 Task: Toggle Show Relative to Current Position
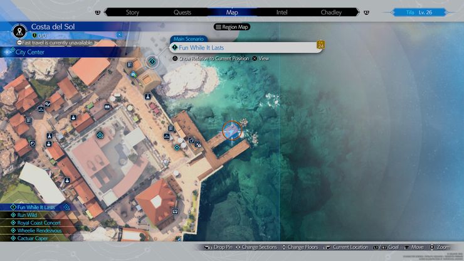pos(211,58)
